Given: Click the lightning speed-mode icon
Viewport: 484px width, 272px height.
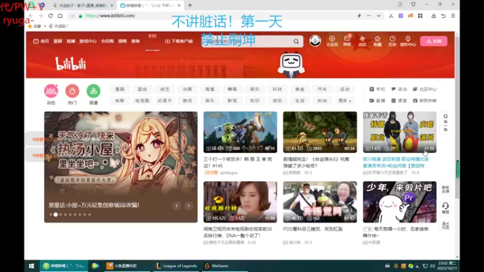Looking at the screenshot, I should click(x=359, y=16).
